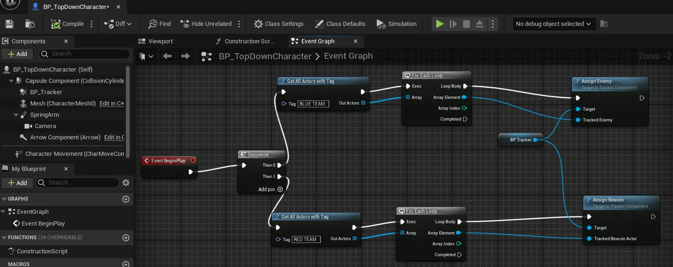The width and height of the screenshot is (673, 267).
Task: Select the Mesh (CharacterMesh0) component
Action: click(63, 103)
